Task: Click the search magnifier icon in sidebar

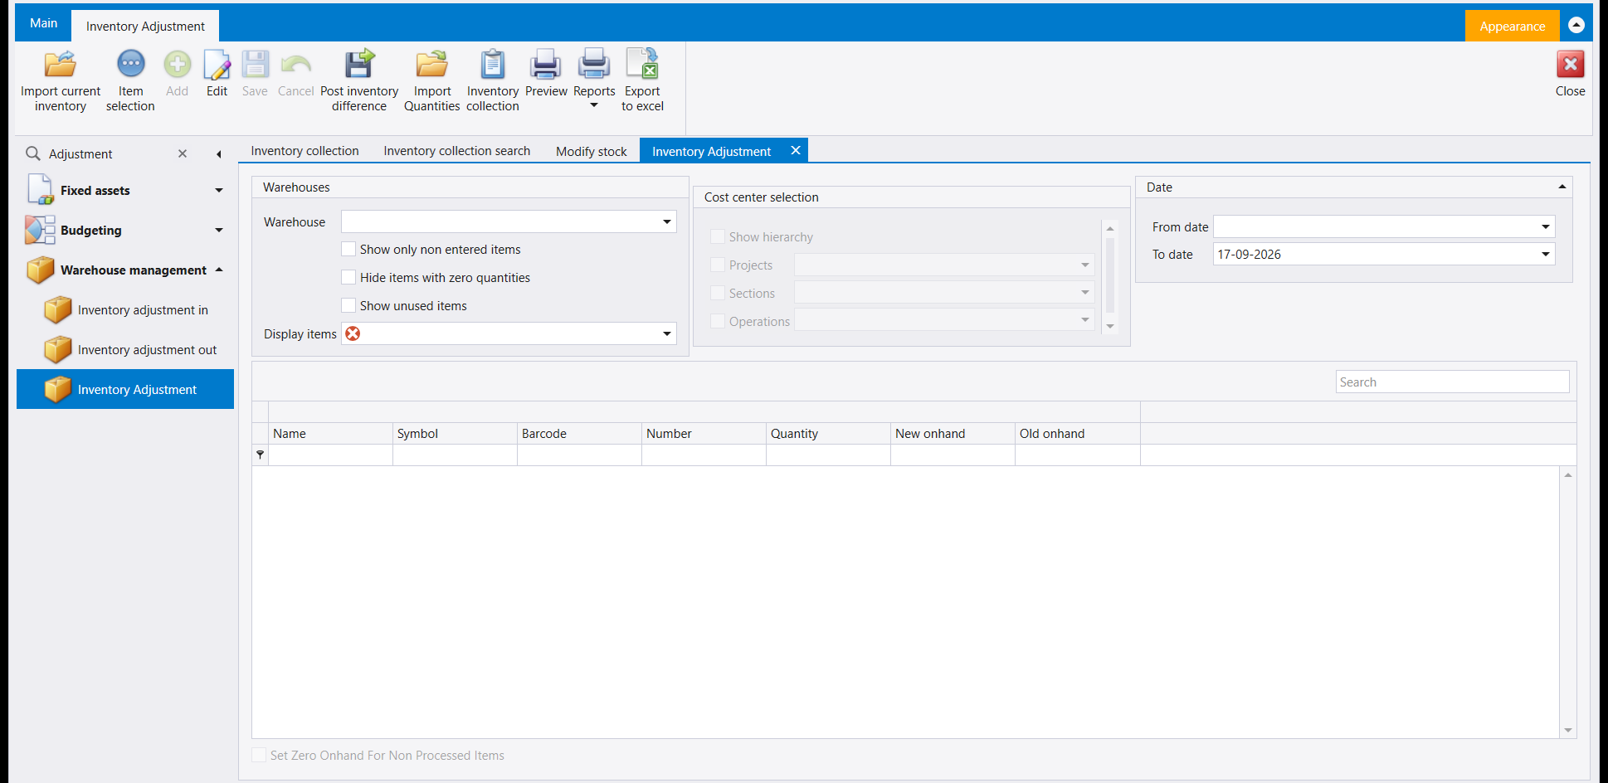Action: click(33, 153)
